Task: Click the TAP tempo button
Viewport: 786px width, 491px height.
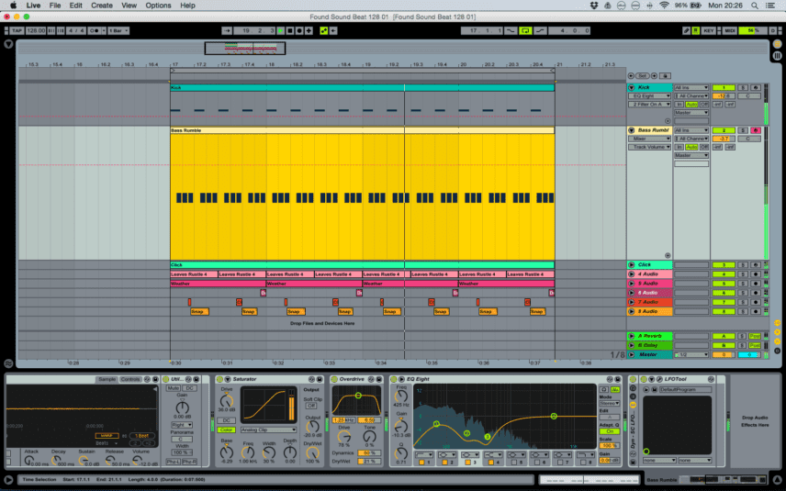Action: pos(17,30)
